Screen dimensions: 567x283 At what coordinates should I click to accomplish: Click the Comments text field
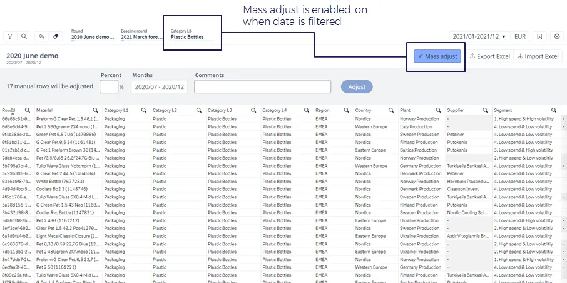pyautogui.click(x=262, y=86)
